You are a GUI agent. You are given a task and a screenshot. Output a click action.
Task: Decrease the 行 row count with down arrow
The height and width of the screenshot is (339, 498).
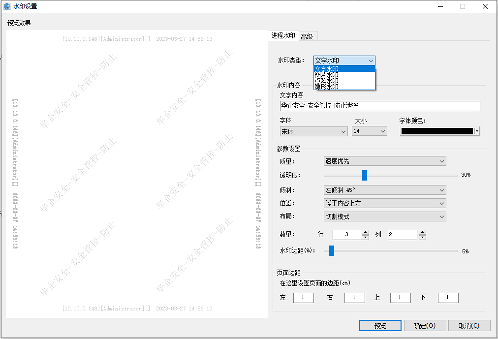(x=365, y=237)
